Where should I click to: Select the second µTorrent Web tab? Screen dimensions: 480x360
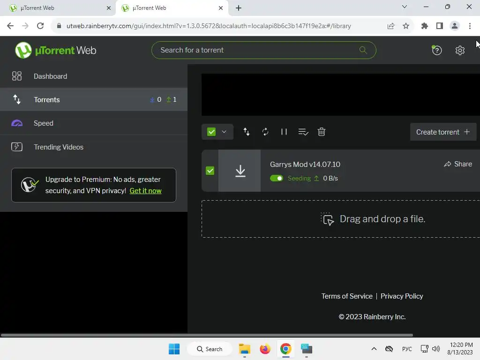pos(172,8)
